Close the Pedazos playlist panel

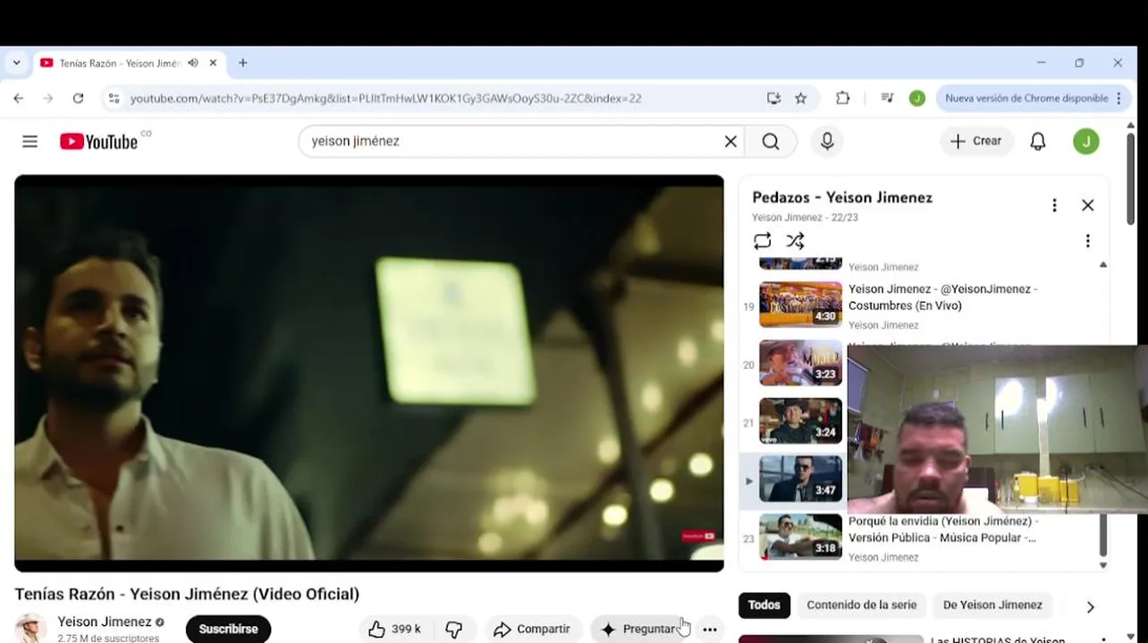click(1087, 205)
